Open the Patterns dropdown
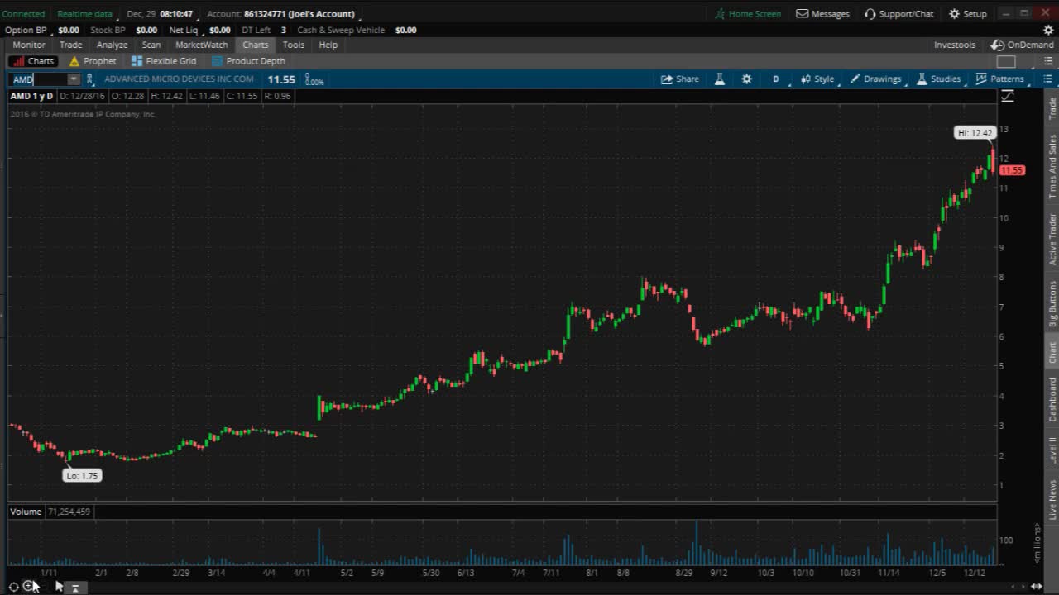The image size is (1059, 595). 999,79
